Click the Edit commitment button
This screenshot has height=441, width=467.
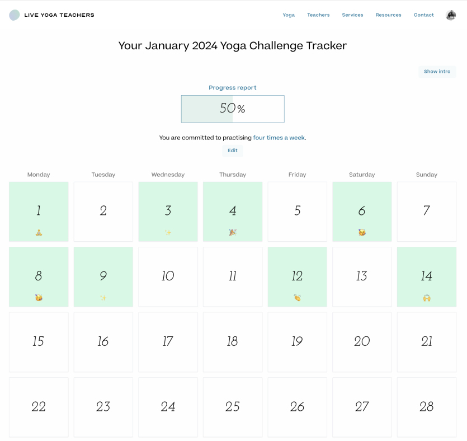click(x=233, y=151)
